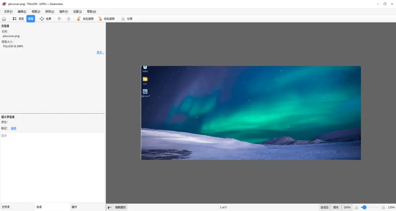Click the Edit (编辑) tags link
Viewport: 396px width, 211px height.
[x=13, y=128]
